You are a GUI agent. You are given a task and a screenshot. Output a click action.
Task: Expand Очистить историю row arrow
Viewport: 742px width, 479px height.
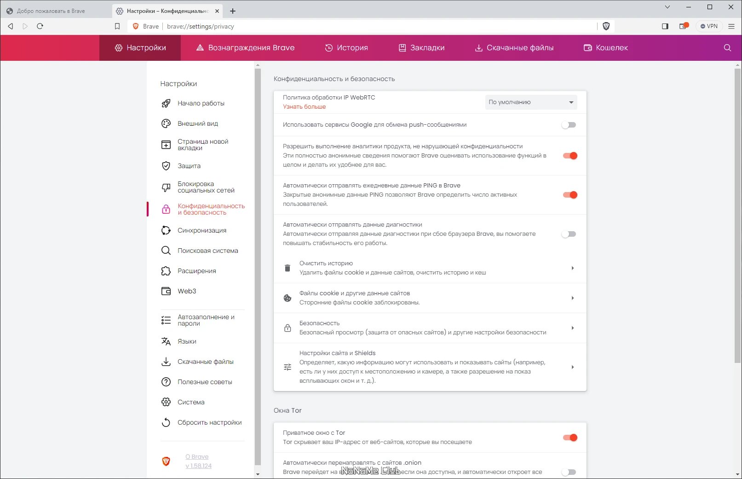pyautogui.click(x=573, y=268)
